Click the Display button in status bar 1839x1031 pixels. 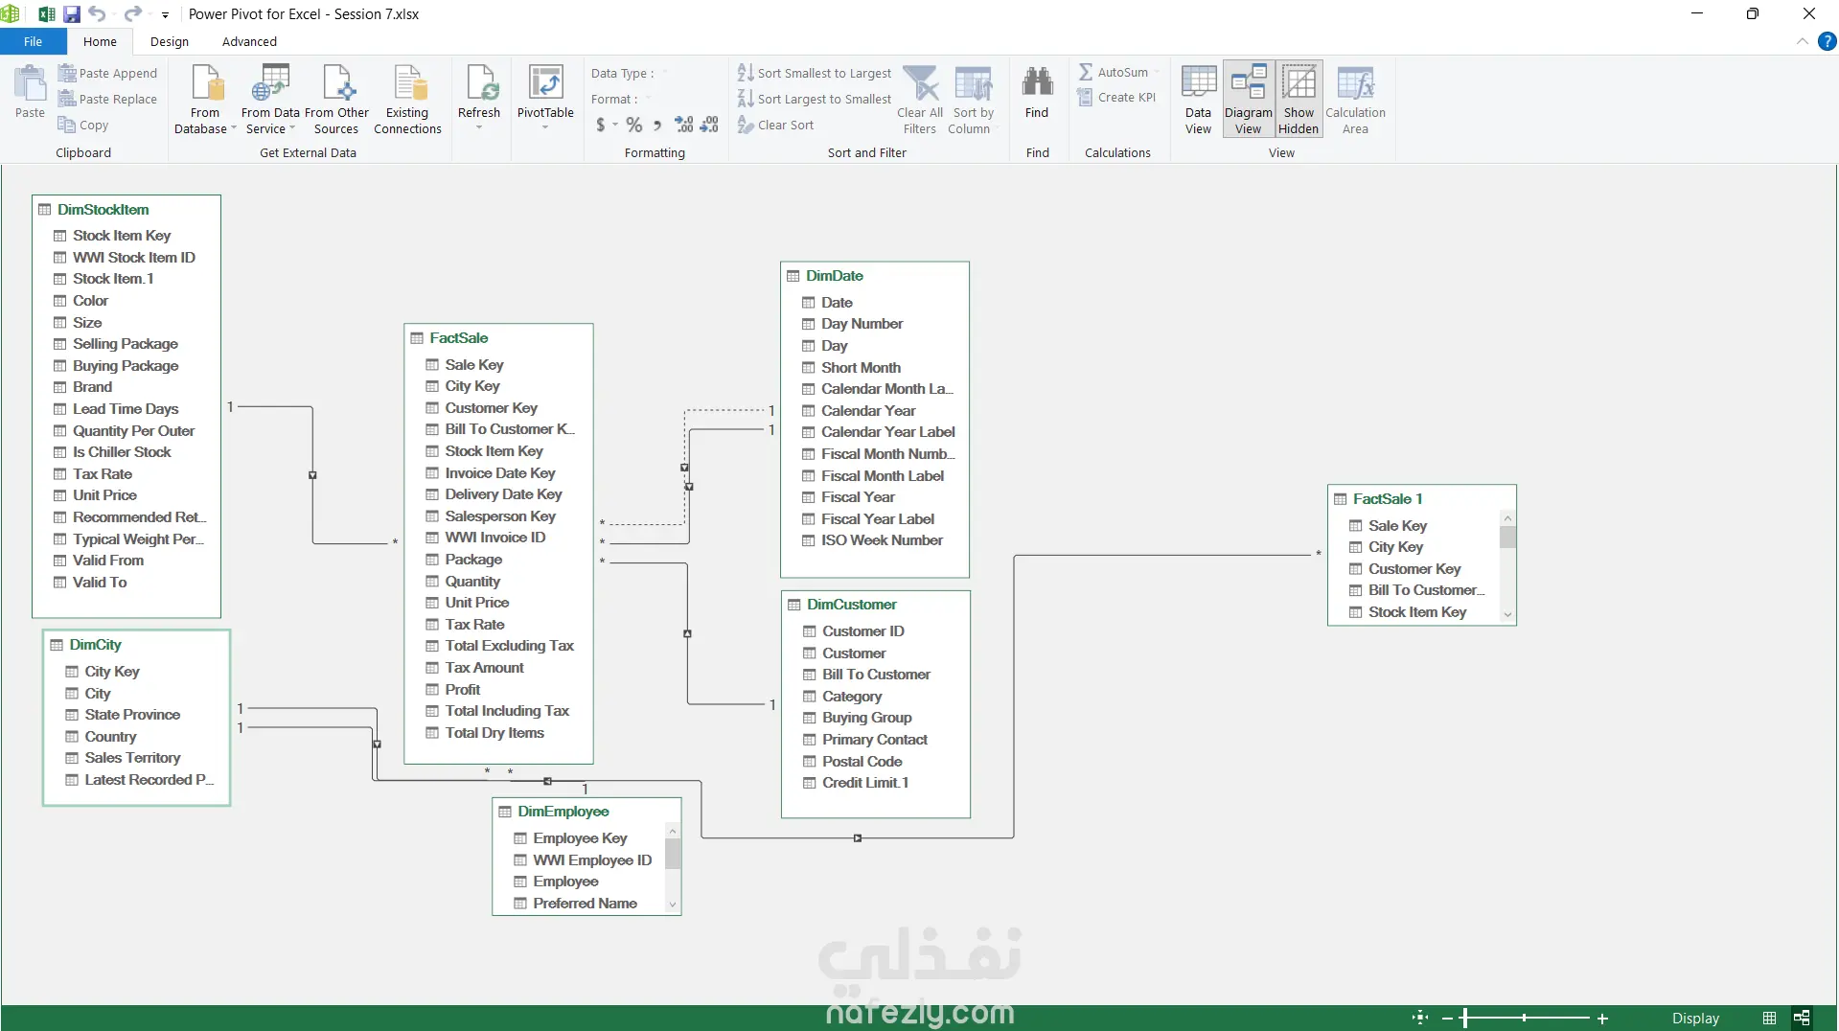[1695, 1018]
